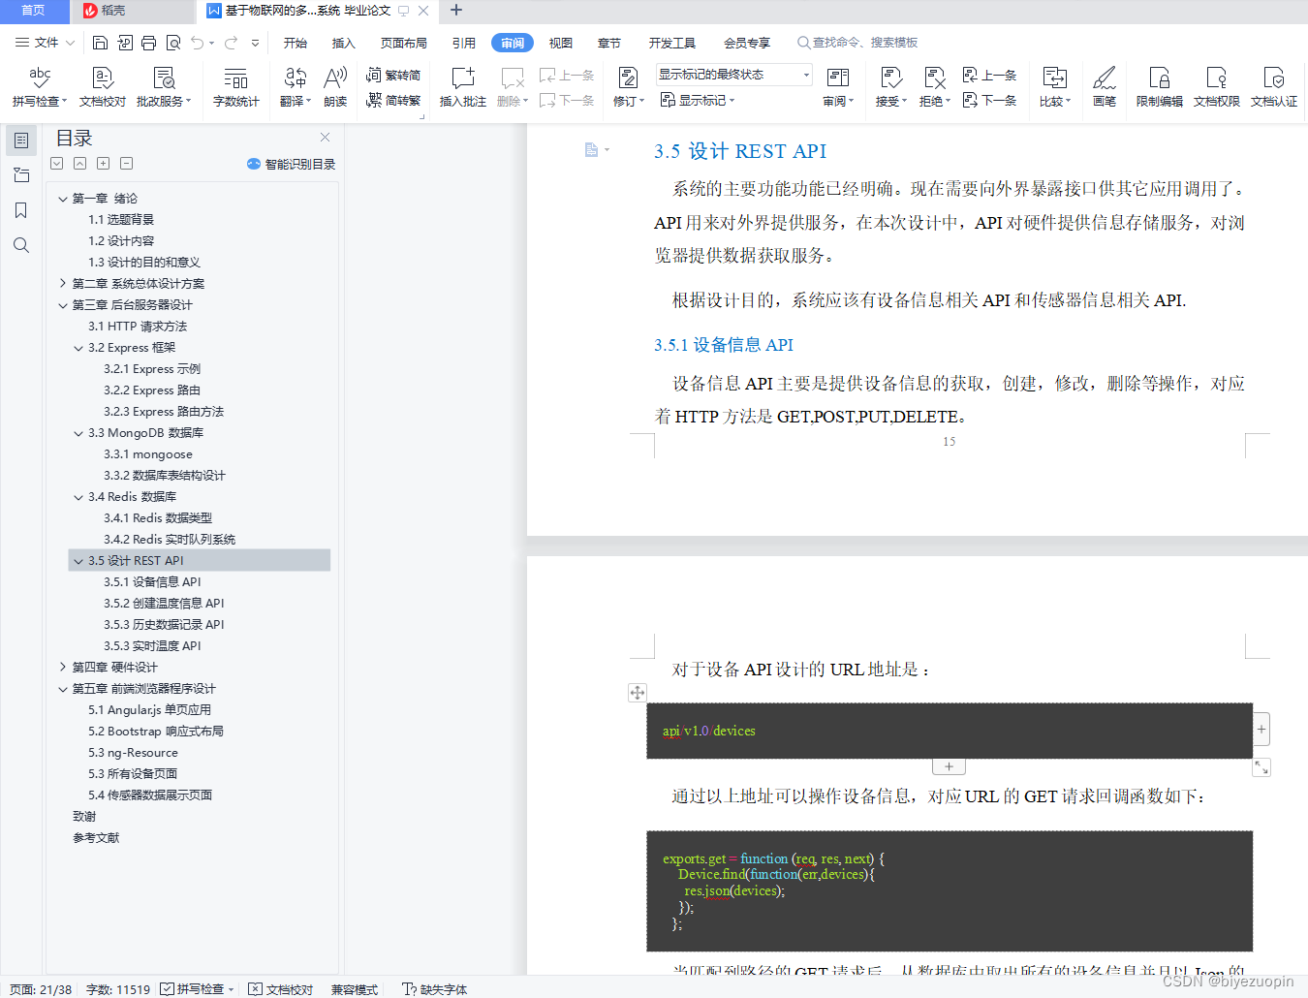
Task: Open the 显示标记 dropdown
Action: tap(698, 100)
